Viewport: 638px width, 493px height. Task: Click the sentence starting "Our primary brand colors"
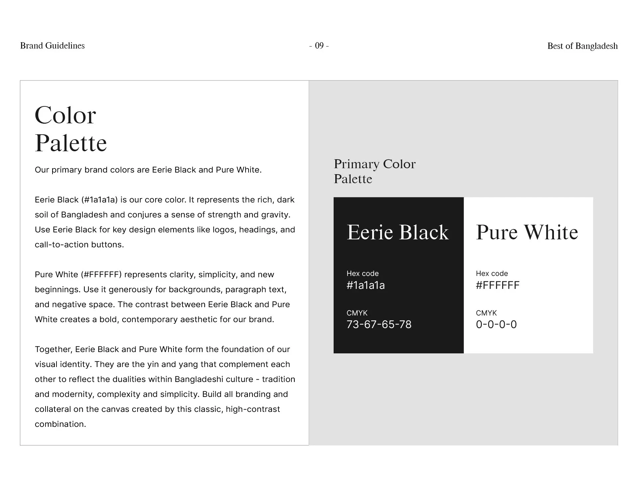tap(148, 170)
